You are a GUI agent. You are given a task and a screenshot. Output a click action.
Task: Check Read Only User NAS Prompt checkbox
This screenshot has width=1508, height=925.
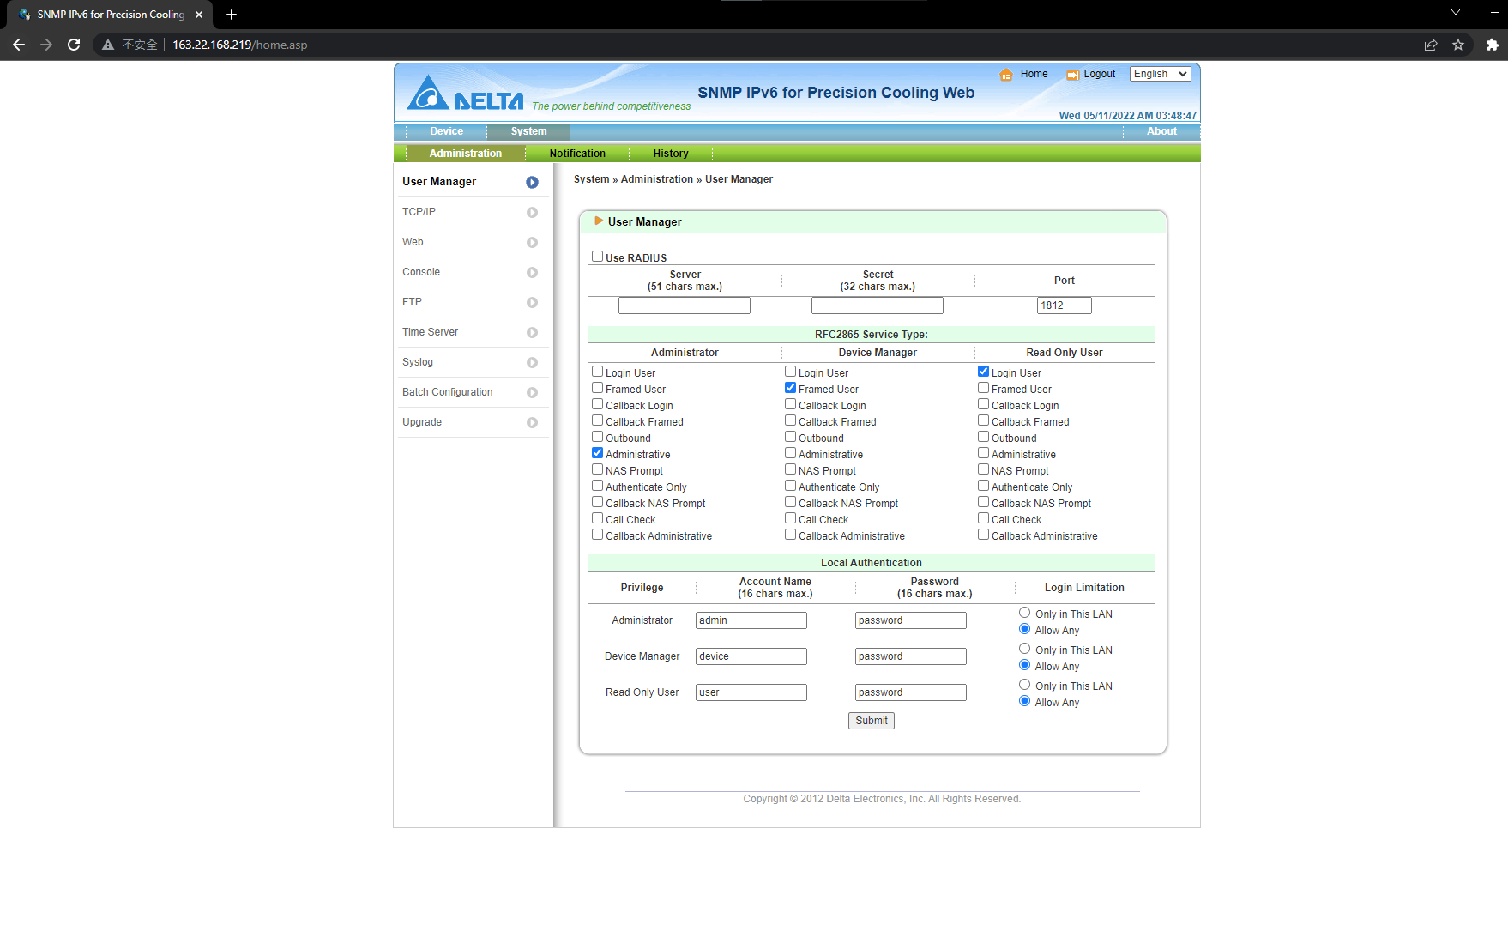(x=983, y=469)
